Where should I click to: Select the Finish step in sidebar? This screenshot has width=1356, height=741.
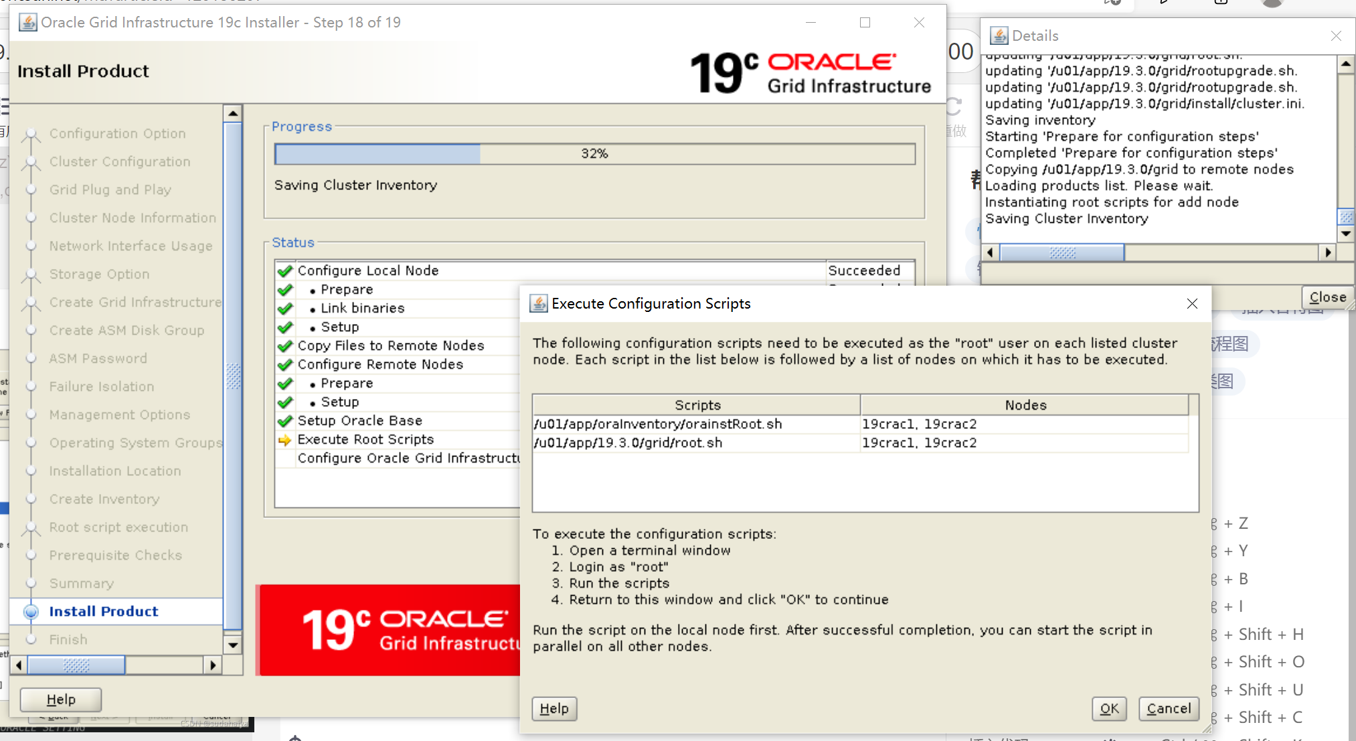coord(68,640)
